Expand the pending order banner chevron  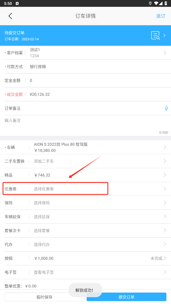pos(164,35)
